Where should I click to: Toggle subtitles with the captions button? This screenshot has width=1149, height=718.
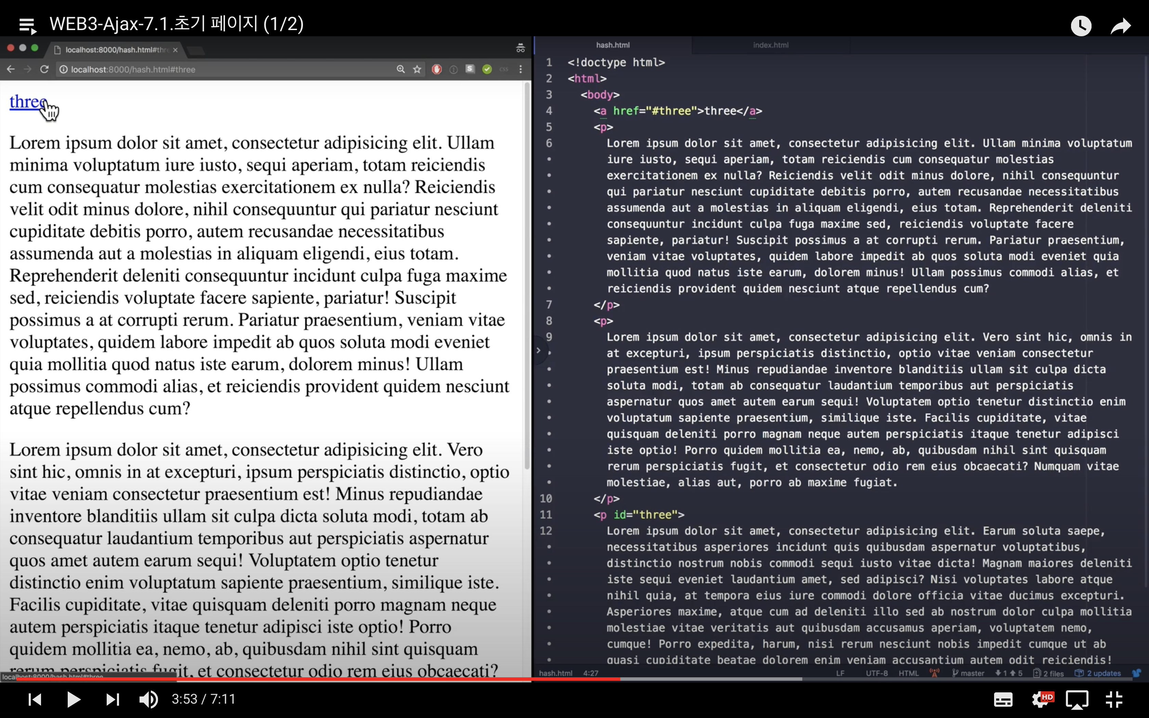click(x=1003, y=699)
